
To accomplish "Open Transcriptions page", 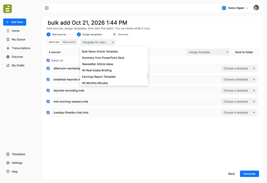I will coord(21,48).
